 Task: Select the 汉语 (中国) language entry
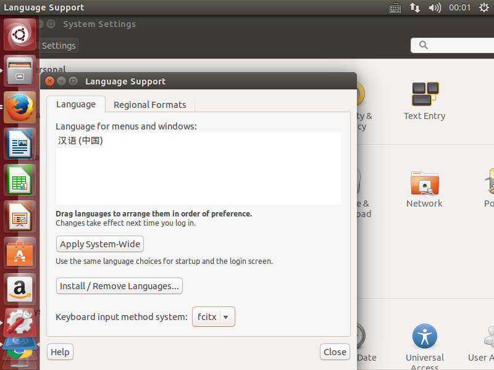pos(81,141)
